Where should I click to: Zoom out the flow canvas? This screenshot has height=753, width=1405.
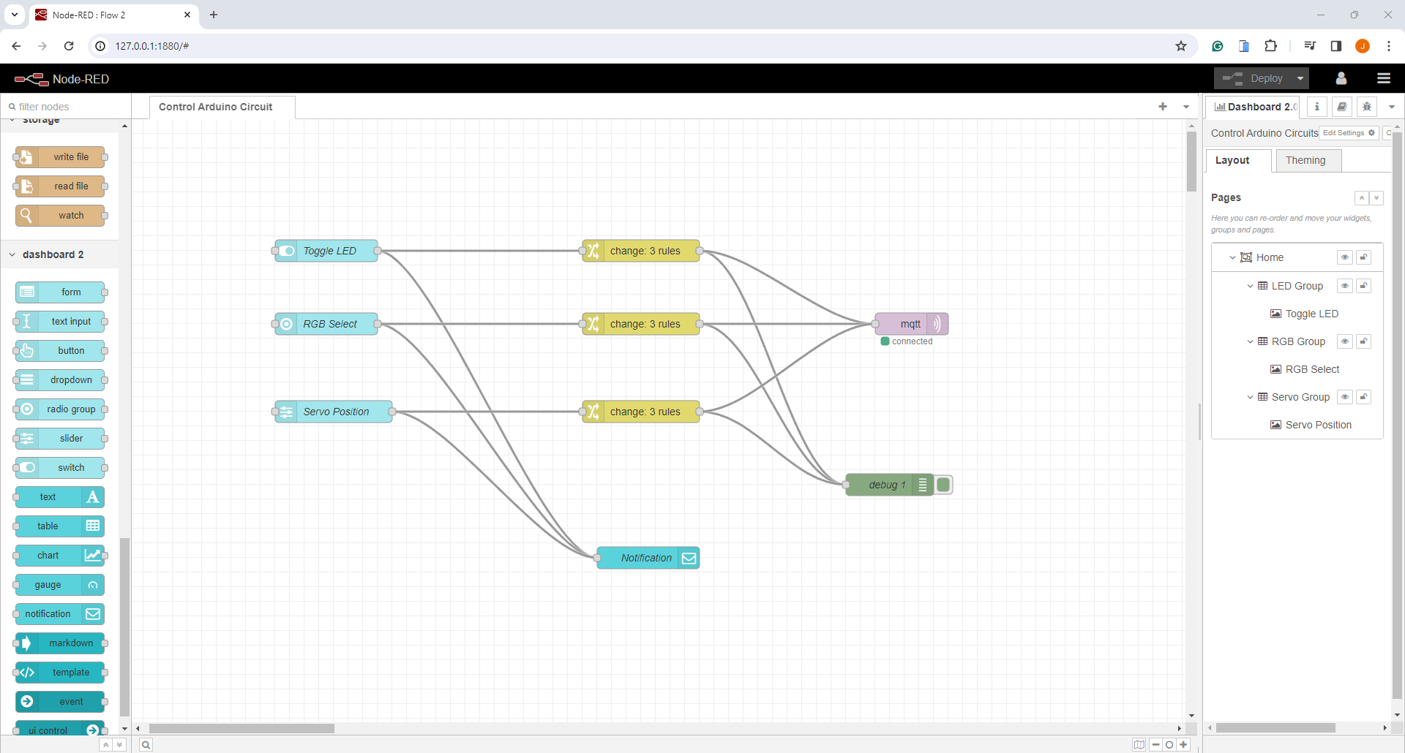point(1156,745)
